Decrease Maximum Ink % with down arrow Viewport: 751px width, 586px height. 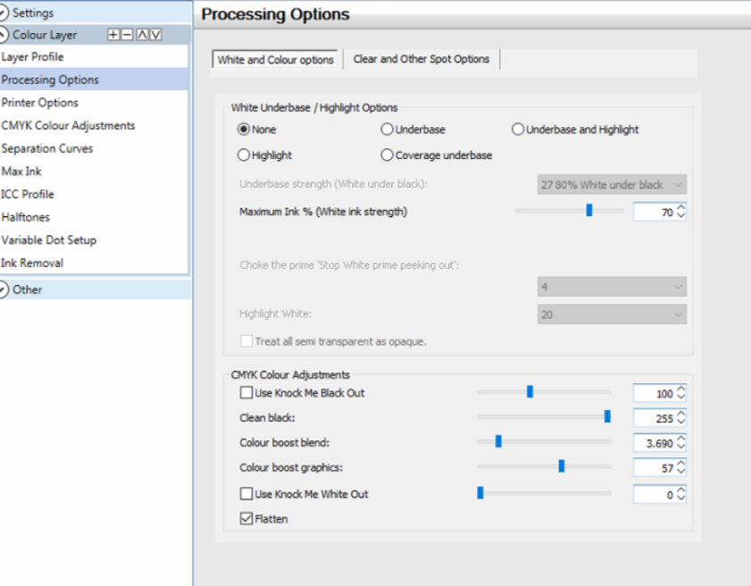681,216
